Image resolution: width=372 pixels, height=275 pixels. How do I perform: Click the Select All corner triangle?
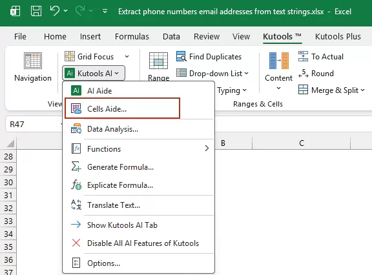coord(10,143)
